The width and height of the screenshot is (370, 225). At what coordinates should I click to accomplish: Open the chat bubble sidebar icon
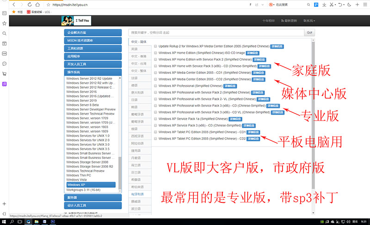pos(4,64)
